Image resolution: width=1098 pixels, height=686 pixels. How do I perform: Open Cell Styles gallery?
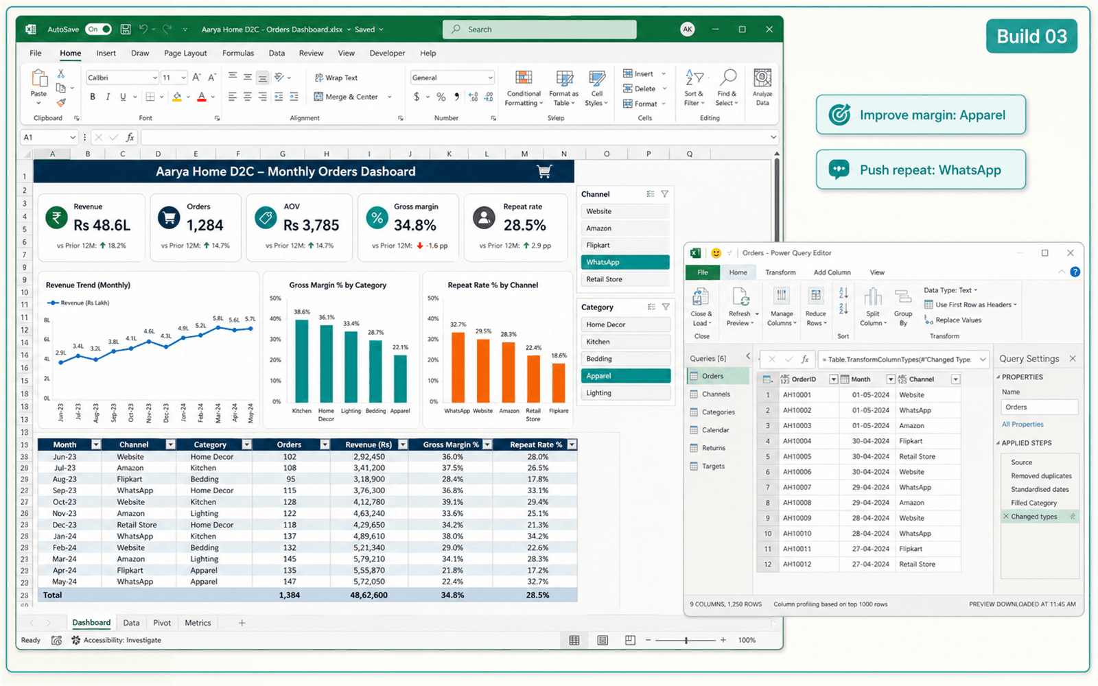(597, 88)
